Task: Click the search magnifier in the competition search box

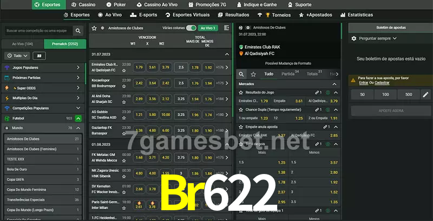Action: [78, 31]
